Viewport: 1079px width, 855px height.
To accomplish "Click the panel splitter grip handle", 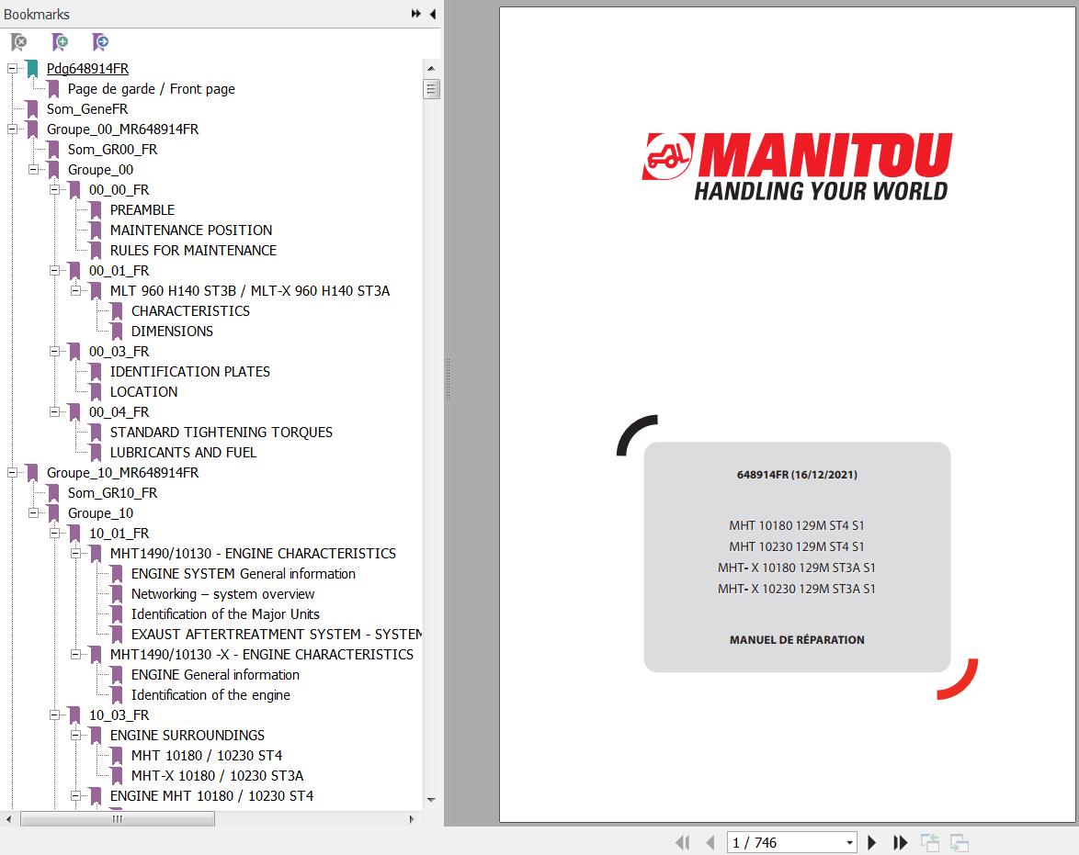I will point(448,378).
